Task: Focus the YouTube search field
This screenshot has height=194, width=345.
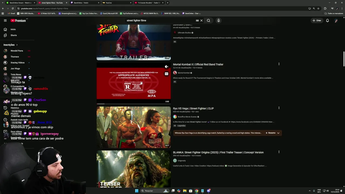Action: pos(160,20)
